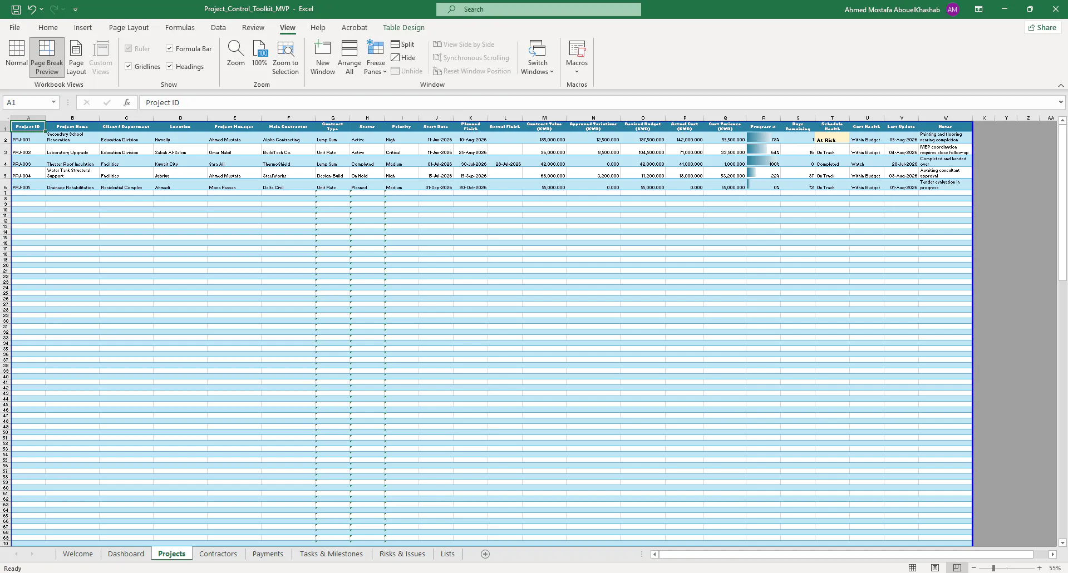Click status bar Page Layout icon
Viewport: 1068px width, 573px height.
(935, 568)
